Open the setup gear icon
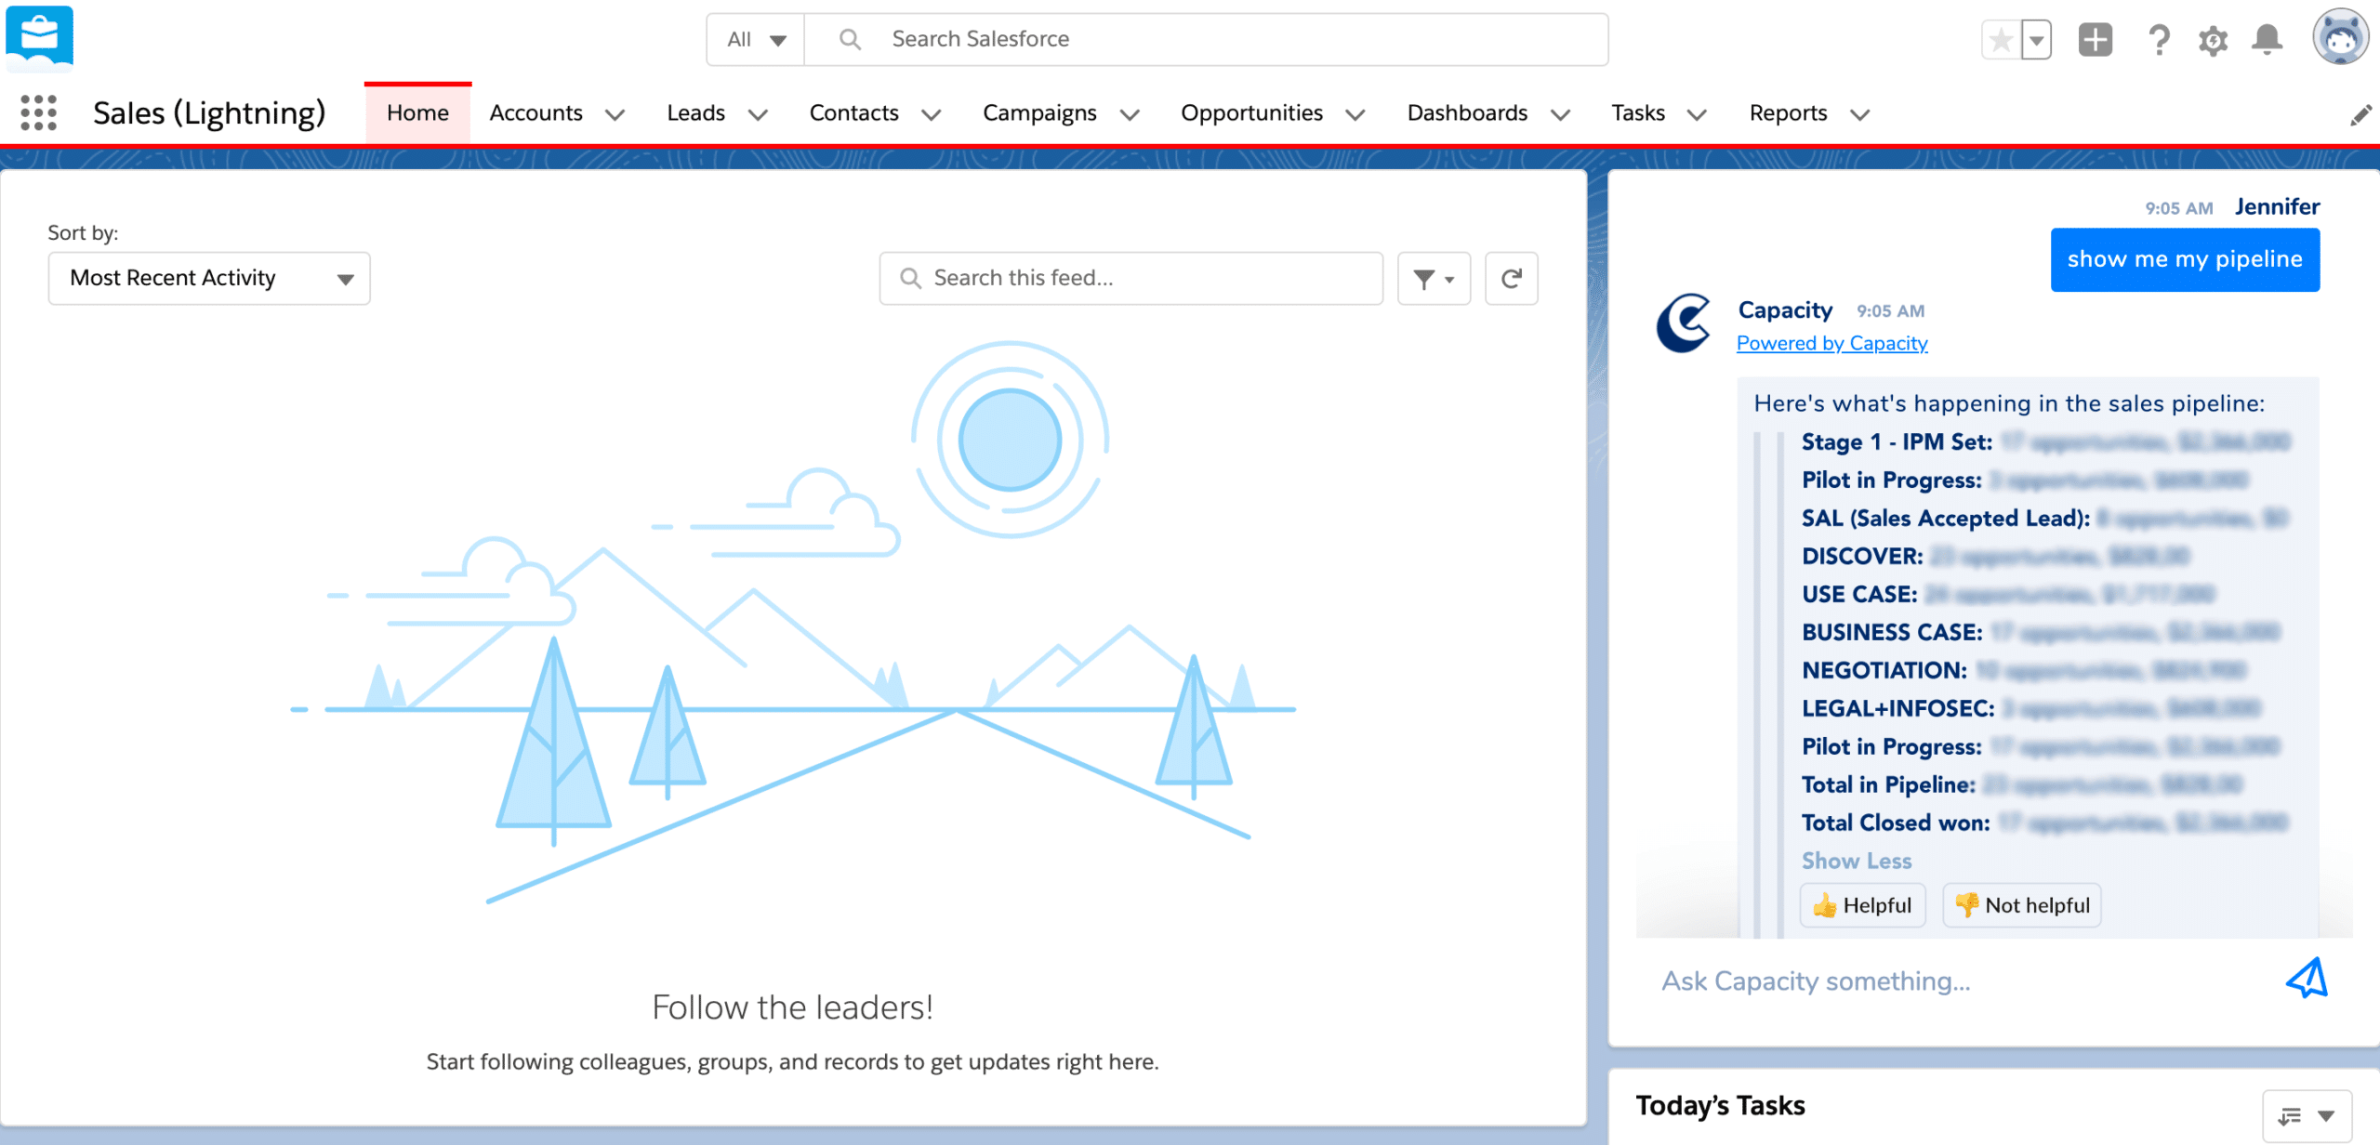 2213,40
